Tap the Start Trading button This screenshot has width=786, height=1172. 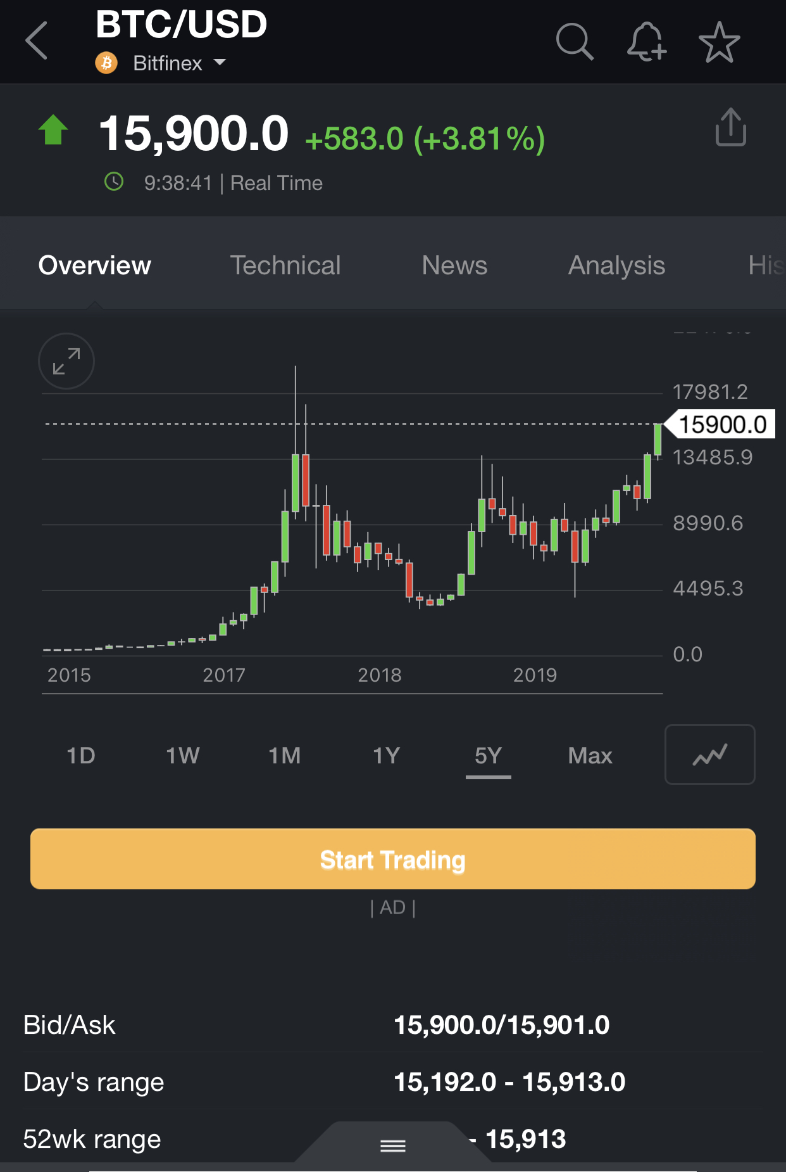point(393,859)
